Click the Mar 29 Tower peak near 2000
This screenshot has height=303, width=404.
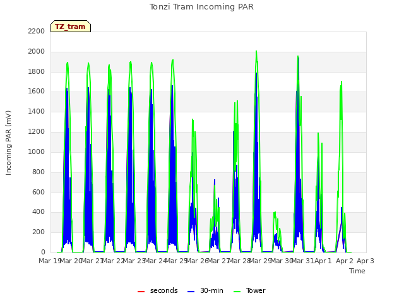[x=256, y=52]
